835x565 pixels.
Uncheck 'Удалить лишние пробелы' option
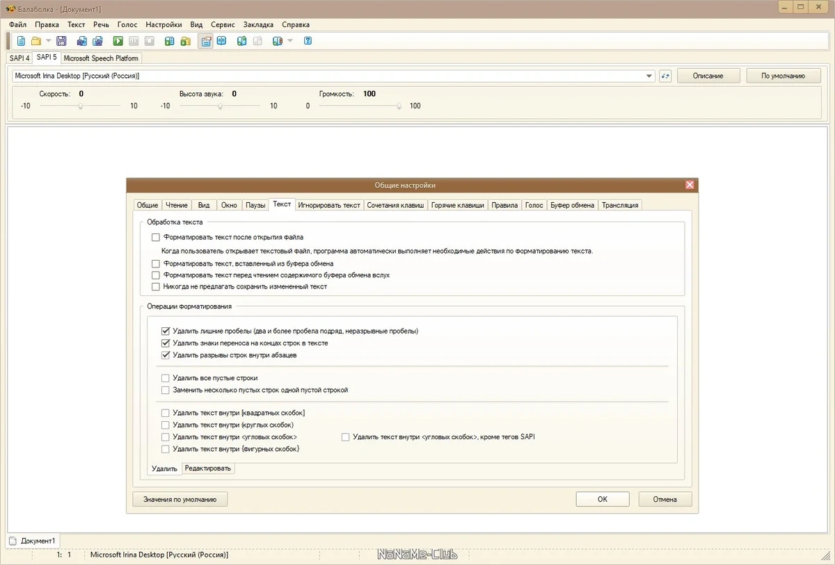pyautogui.click(x=166, y=331)
